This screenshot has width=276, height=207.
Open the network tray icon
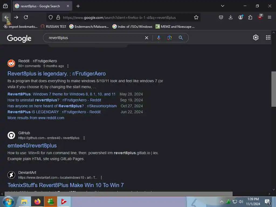coord(234,202)
